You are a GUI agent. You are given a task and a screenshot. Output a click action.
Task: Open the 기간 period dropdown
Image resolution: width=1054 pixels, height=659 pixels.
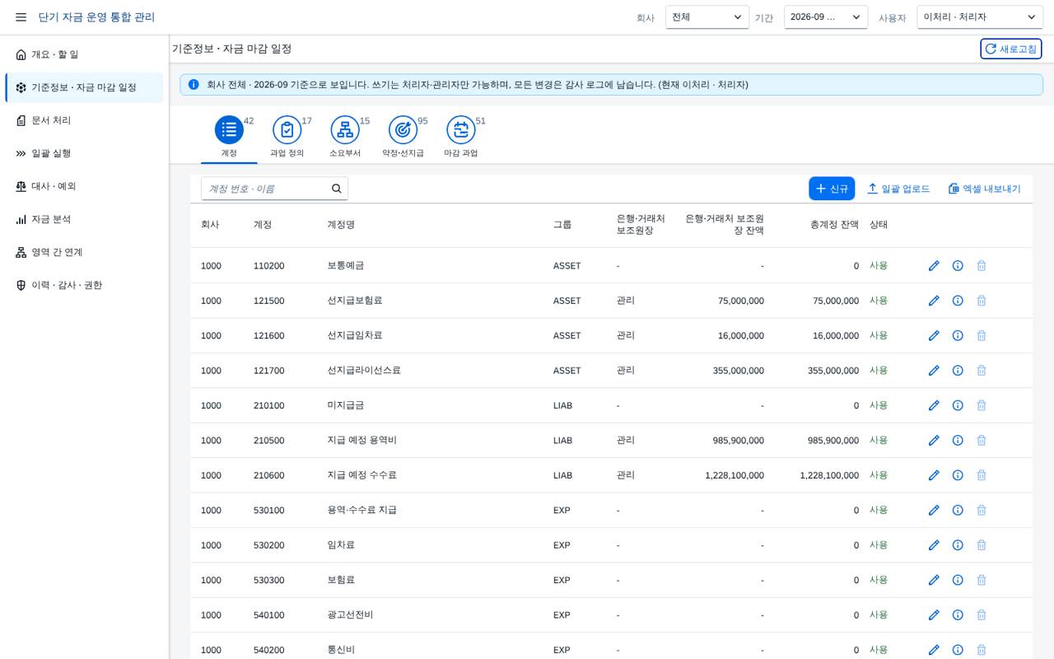click(826, 17)
